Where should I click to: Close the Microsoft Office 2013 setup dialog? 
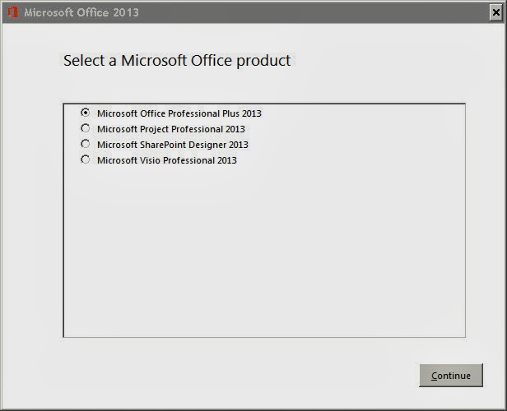coord(495,12)
